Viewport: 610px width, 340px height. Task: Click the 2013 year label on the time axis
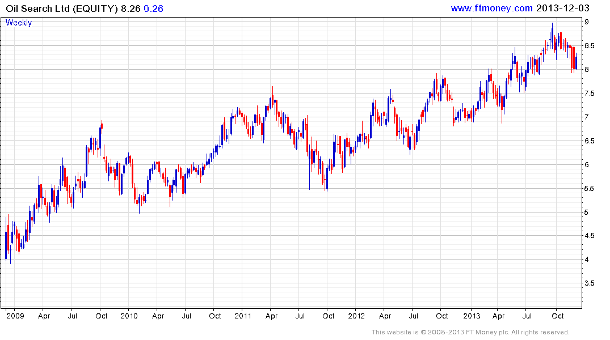tap(472, 316)
